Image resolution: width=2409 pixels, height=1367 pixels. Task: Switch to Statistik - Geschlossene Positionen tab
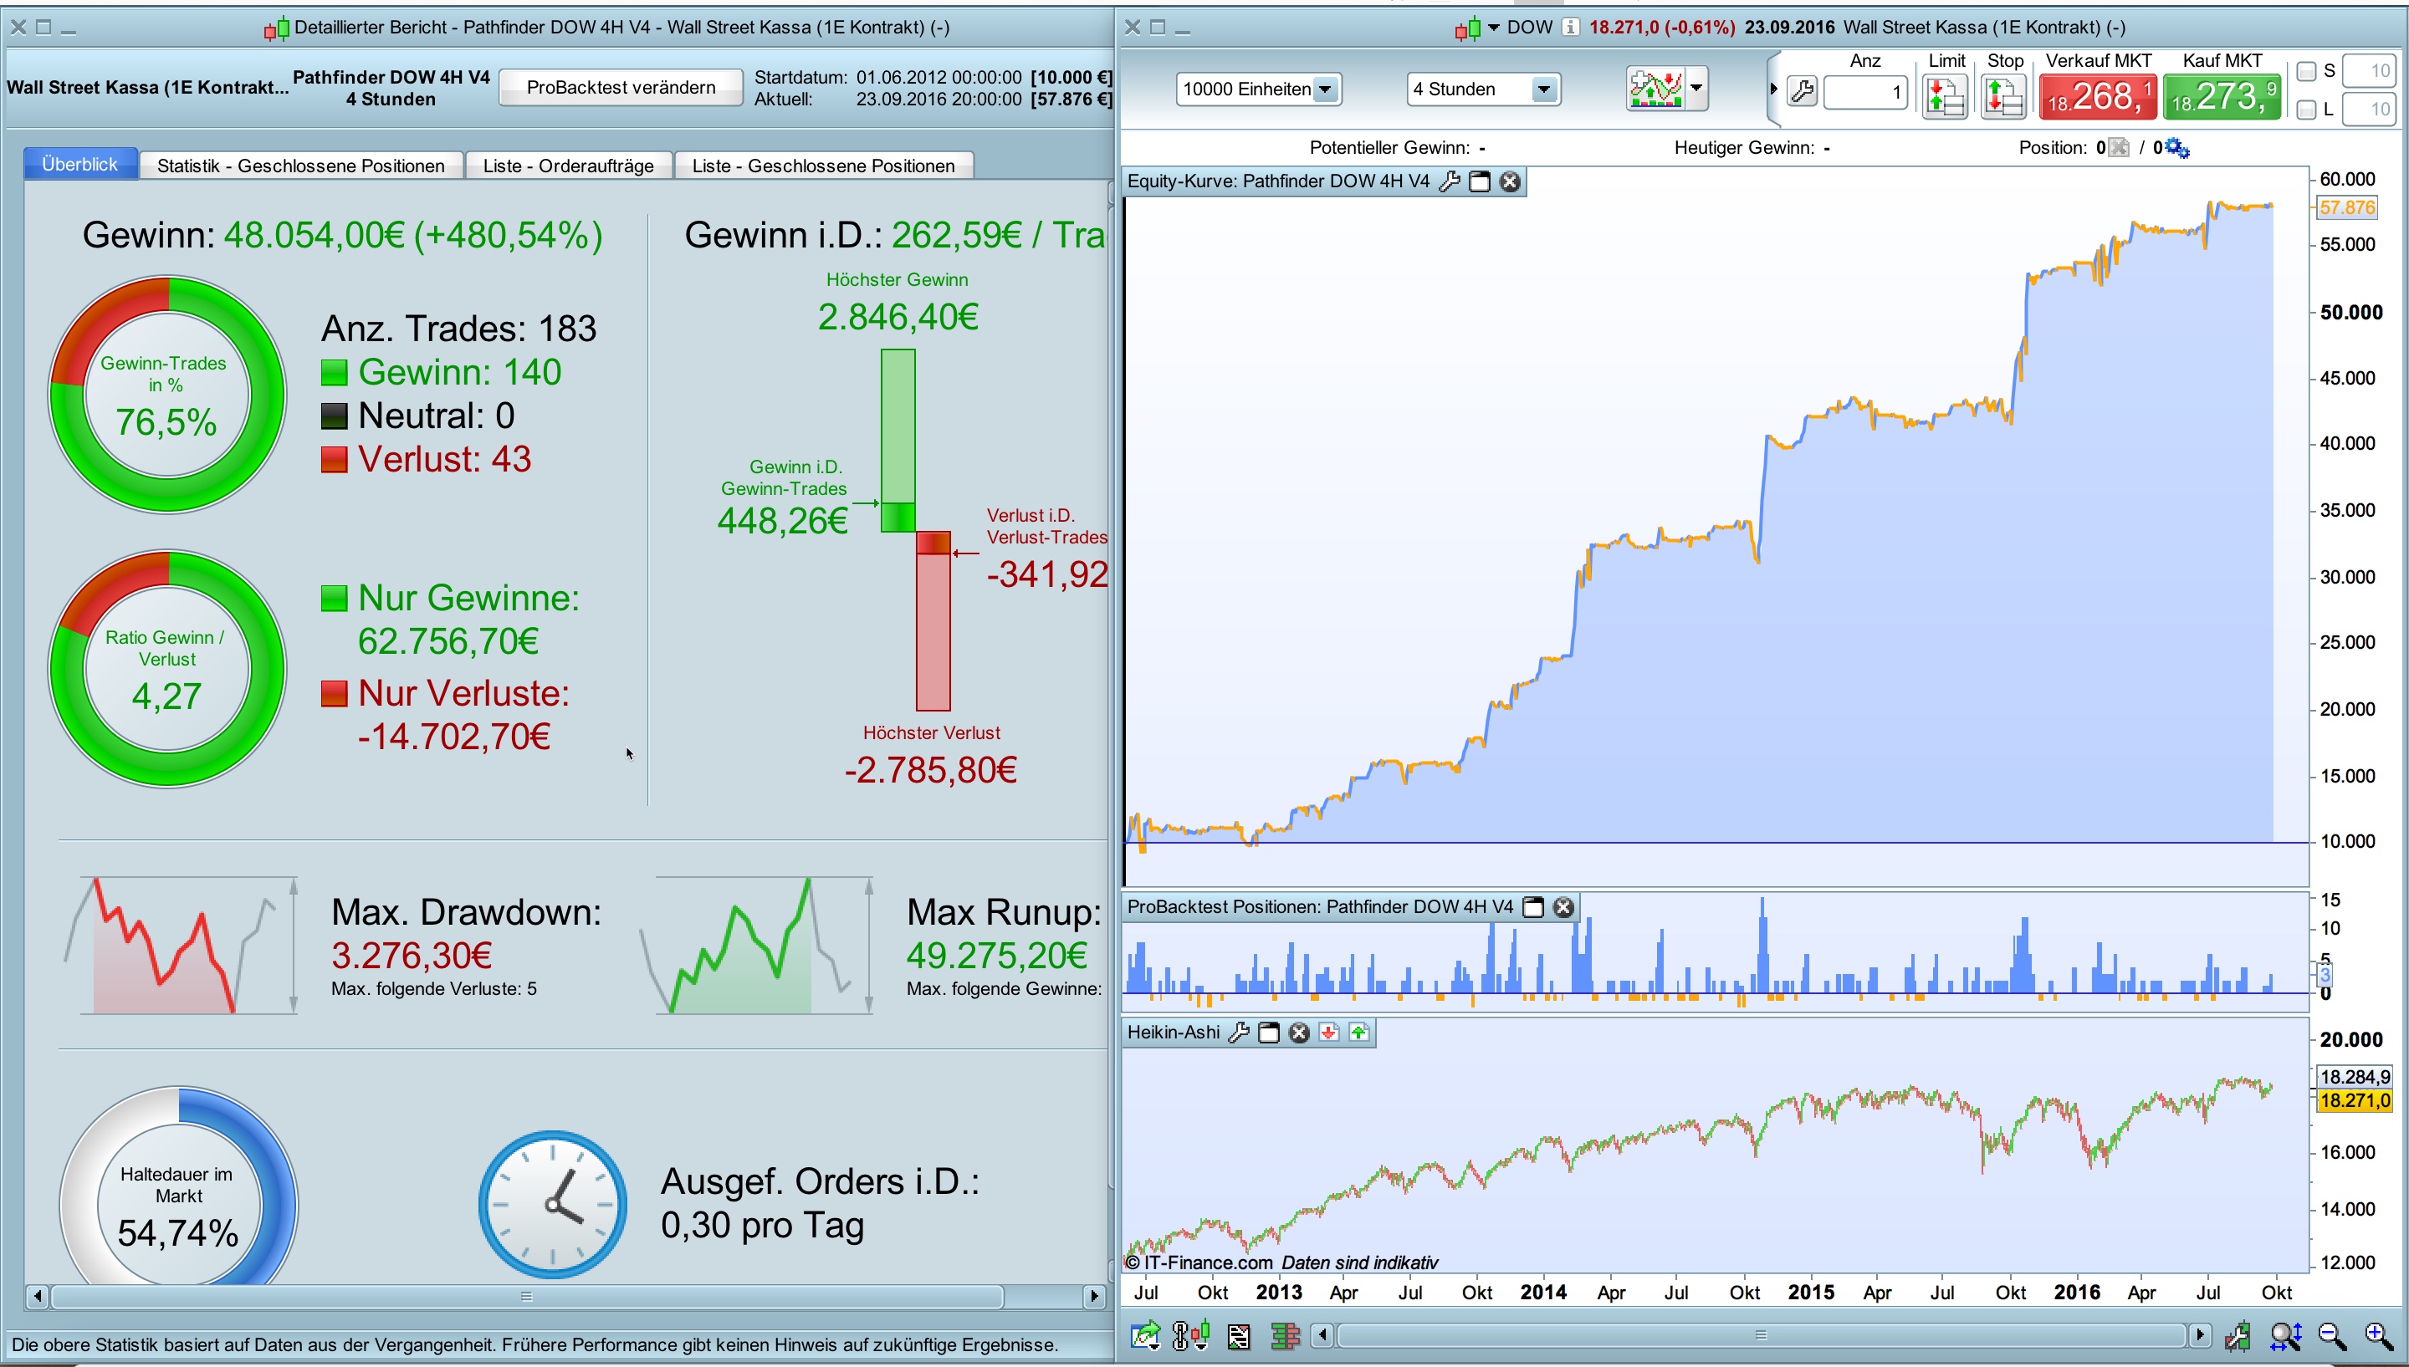pos(300,166)
